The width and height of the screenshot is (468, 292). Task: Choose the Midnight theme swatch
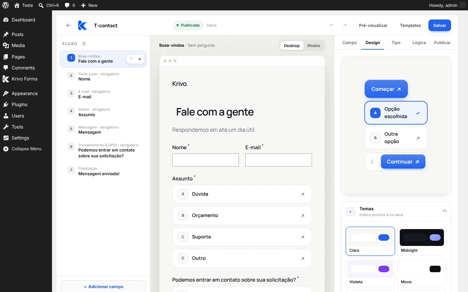point(422,241)
